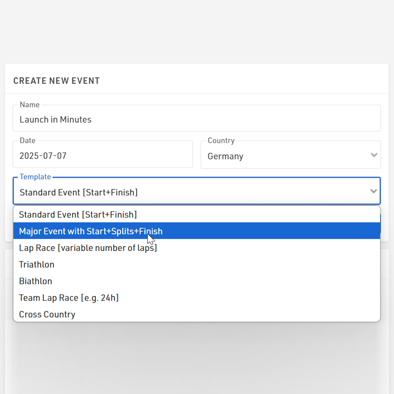Select Major Event with Start+Splits+Finish option

pyautogui.click(x=197, y=231)
